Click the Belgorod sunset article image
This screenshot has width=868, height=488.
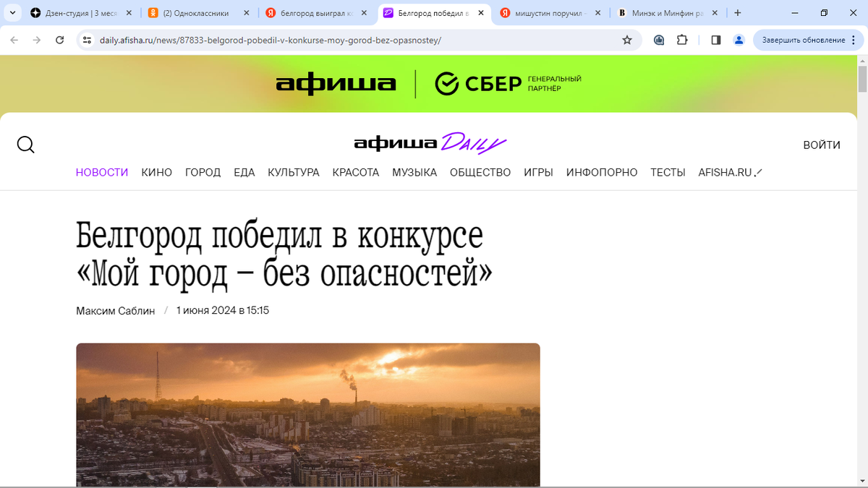point(308,414)
